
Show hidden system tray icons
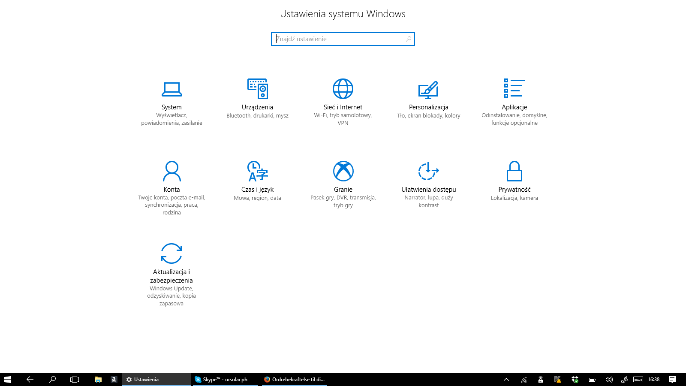(x=506, y=380)
